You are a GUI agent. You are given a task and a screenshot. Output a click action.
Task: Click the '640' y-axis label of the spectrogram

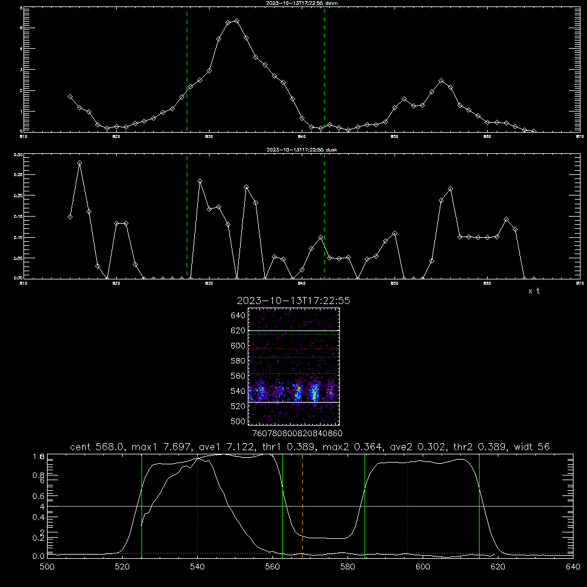(x=238, y=316)
